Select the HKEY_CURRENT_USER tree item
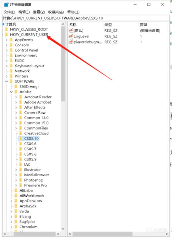The height and width of the screenshot is (239, 172). [x=29, y=35]
